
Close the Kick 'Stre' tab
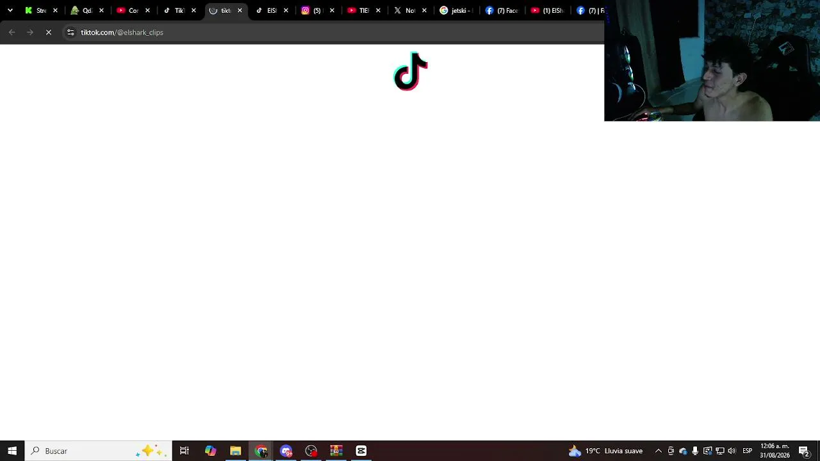pyautogui.click(x=55, y=10)
